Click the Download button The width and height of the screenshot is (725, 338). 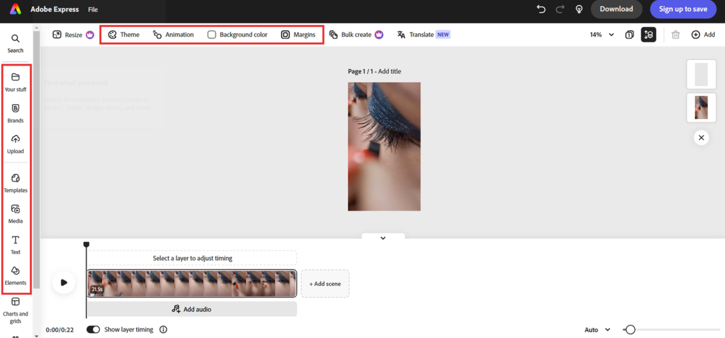coord(616,9)
